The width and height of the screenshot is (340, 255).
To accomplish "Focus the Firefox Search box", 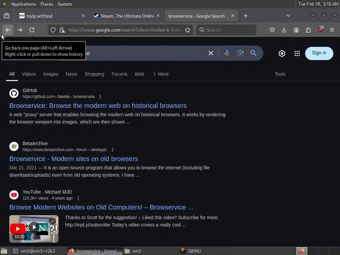I will [x=226, y=30].
